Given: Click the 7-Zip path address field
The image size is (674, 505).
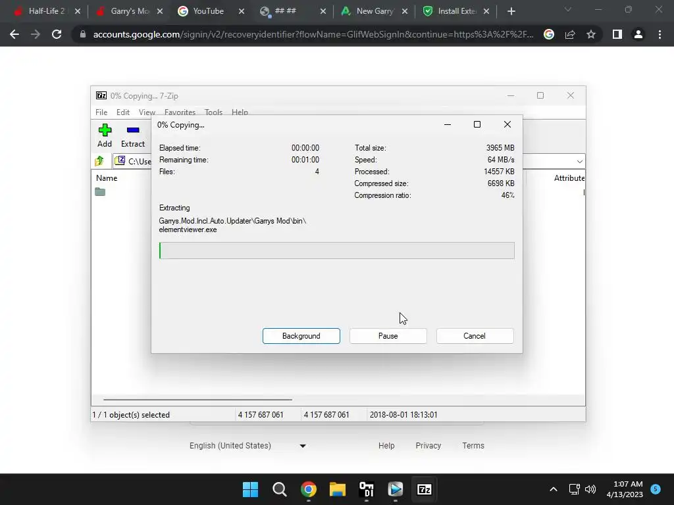Looking at the screenshot, I should 133,162.
